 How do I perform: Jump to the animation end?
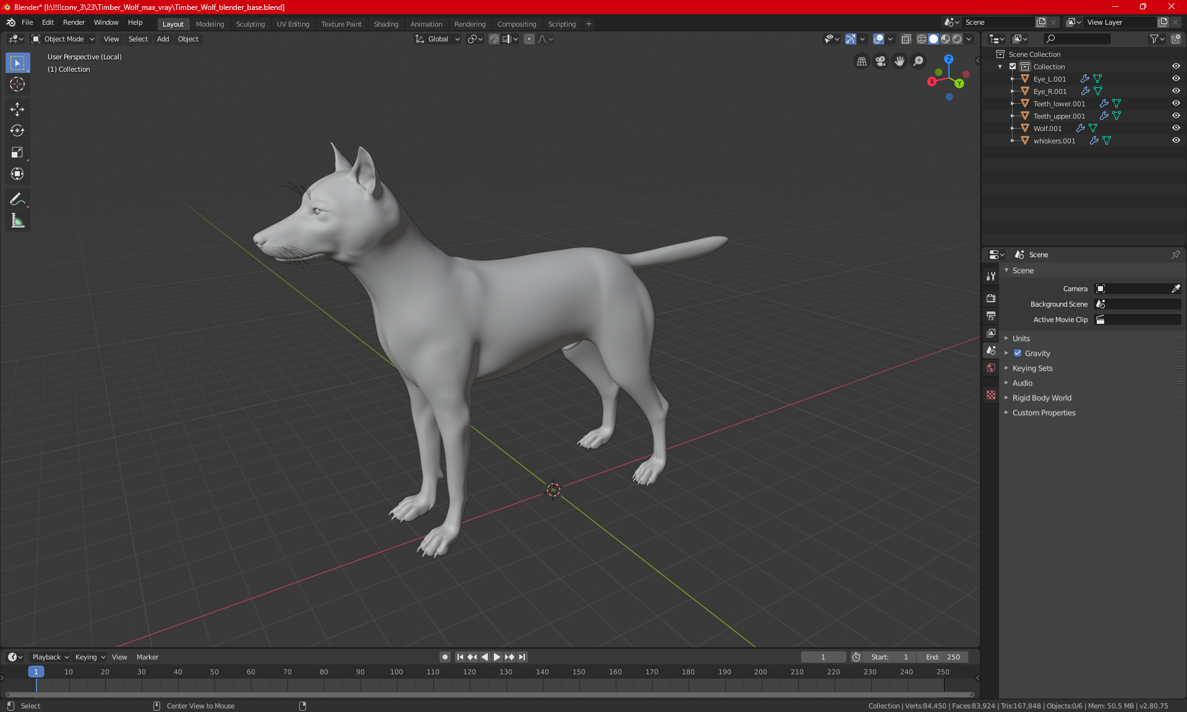522,657
